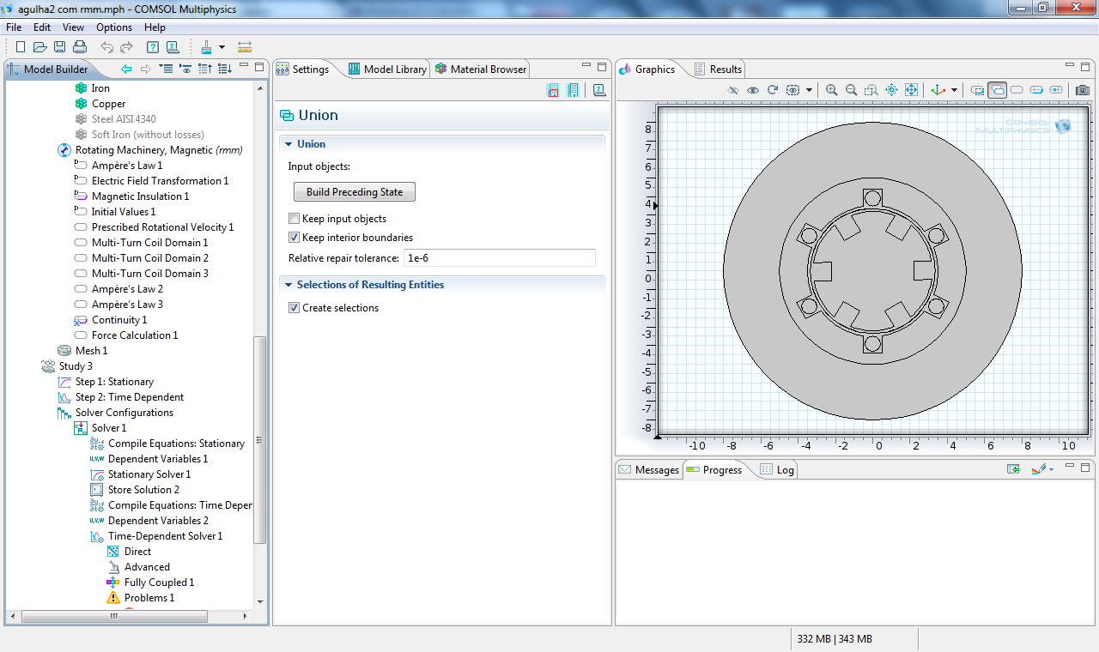Open the Options menu
This screenshot has height=652, width=1099.
[x=113, y=27]
